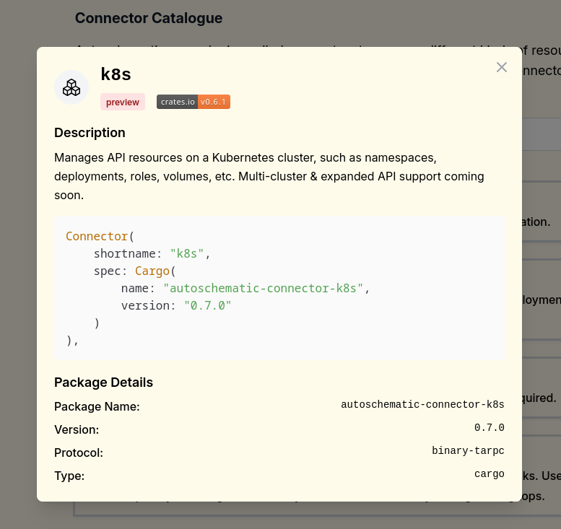Click the Connector keyword in code block

97,236
